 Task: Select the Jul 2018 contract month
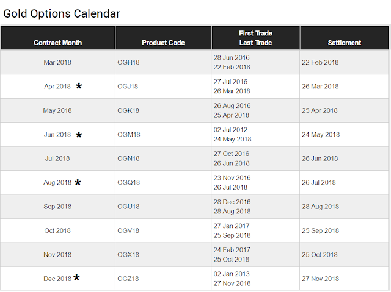(57, 158)
